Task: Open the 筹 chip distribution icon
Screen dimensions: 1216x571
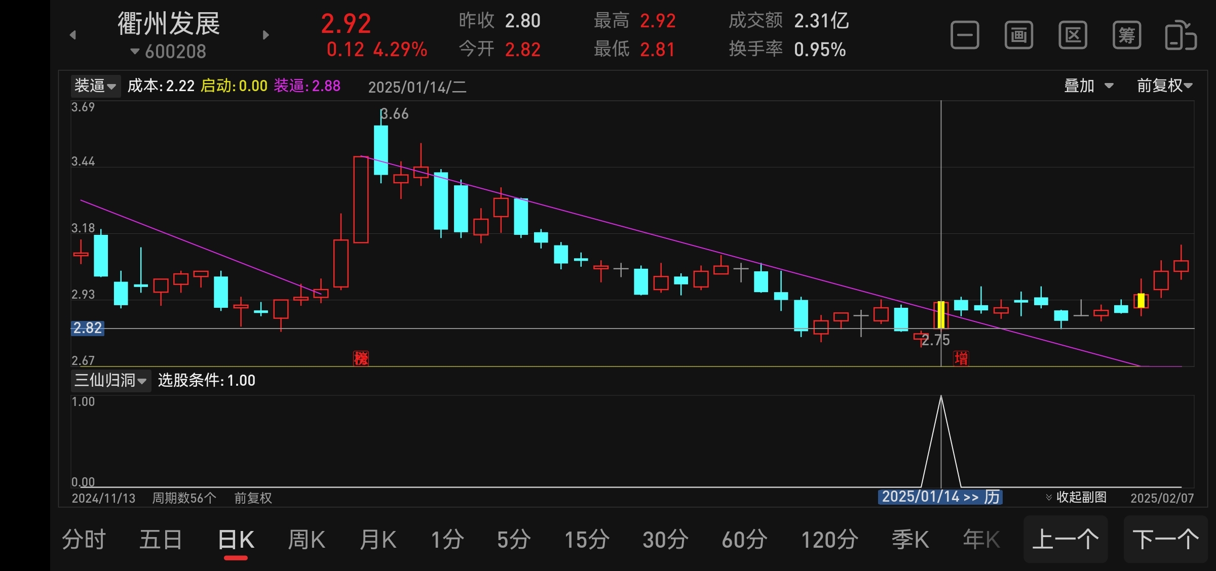Action: pos(1126,35)
